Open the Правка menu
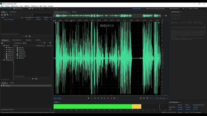The image size is (207, 116). (7, 6)
